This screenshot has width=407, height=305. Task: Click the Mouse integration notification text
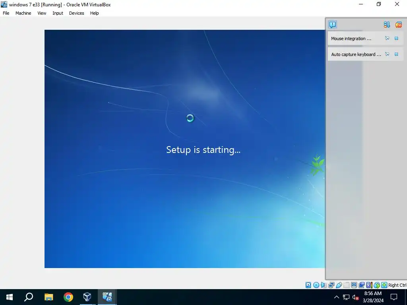[x=351, y=39]
